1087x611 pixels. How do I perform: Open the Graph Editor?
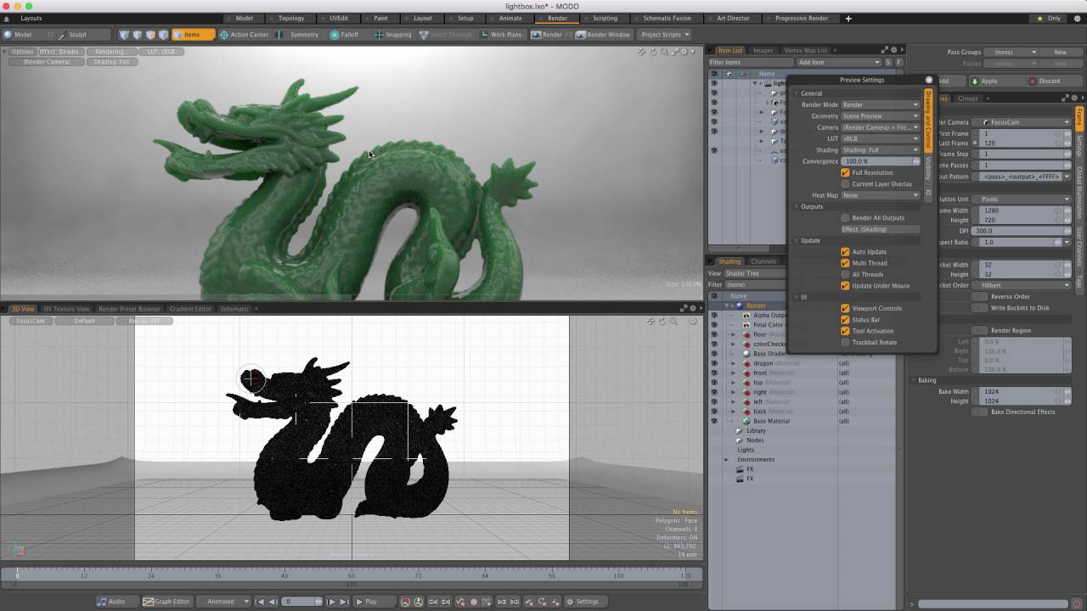coord(166,602)
